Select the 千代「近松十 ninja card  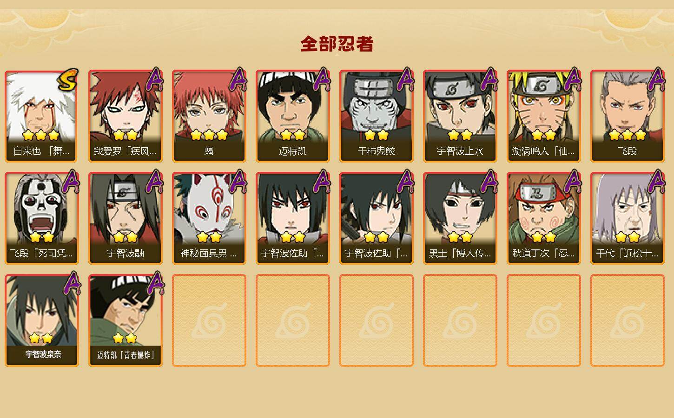tap(627, 218)
